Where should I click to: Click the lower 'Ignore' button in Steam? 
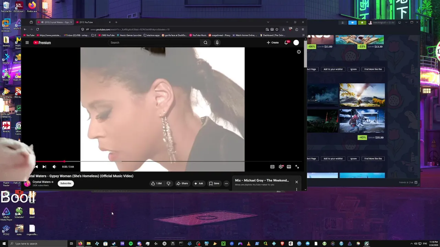click(353, 159)
